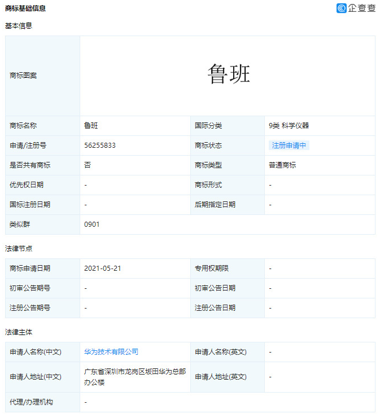This screenshot has height=418, width=380.
Task: Click the 申请/注册号 field label
Action: (28, 146)
